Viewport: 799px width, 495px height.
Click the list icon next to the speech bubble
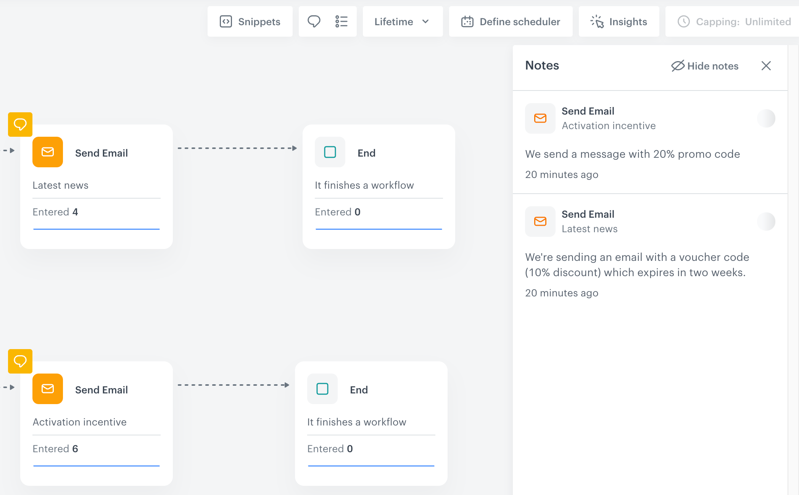(342, 21)
